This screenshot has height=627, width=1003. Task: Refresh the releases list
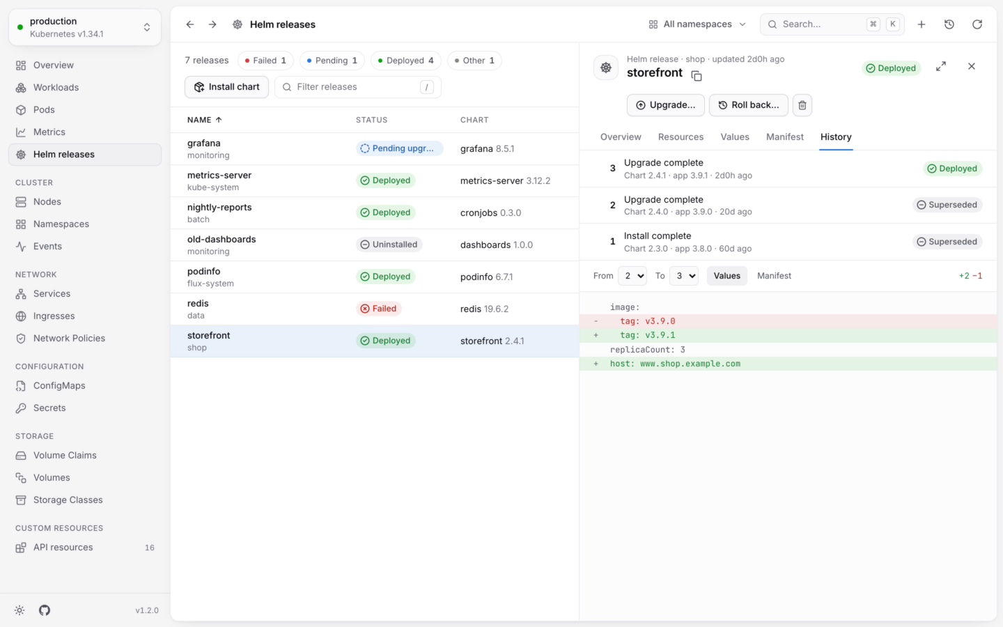coord(977,24)
